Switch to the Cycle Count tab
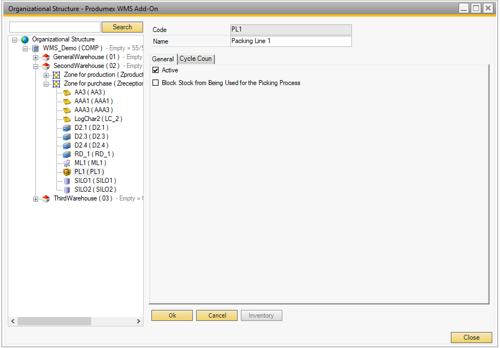This screenshot has width=500, height=348. click(196, 59)
